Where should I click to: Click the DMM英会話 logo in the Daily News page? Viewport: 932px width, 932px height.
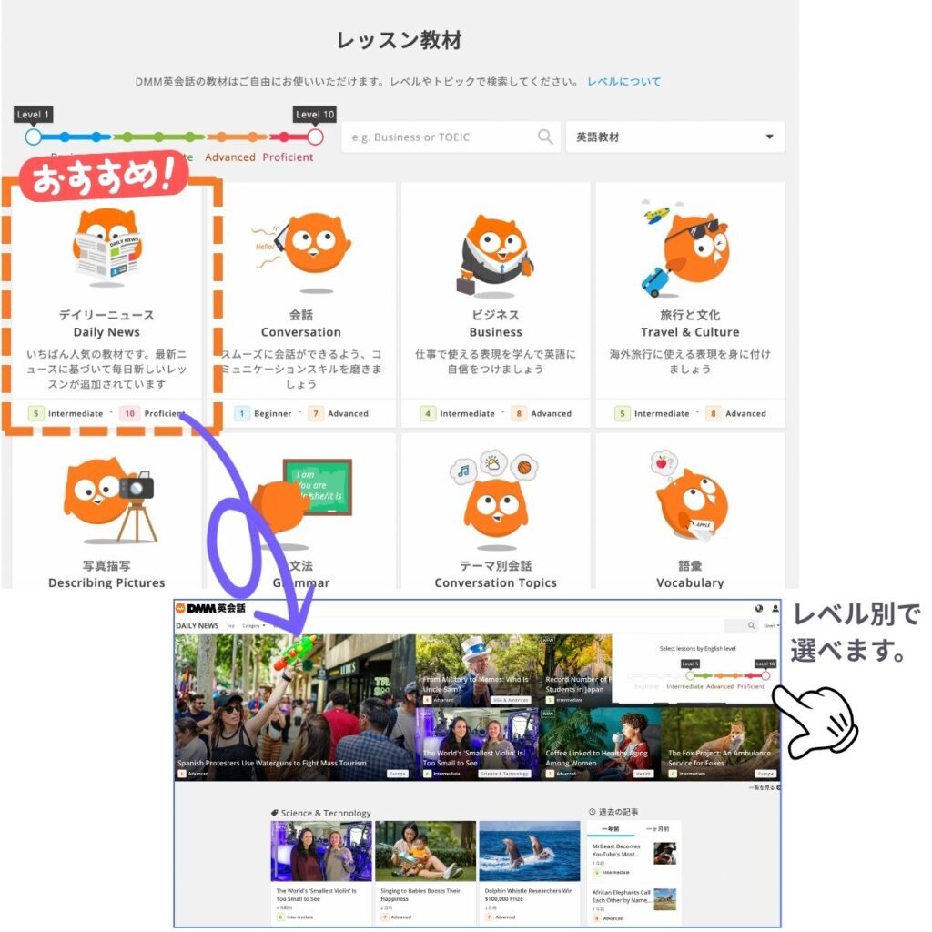[210, 608]
